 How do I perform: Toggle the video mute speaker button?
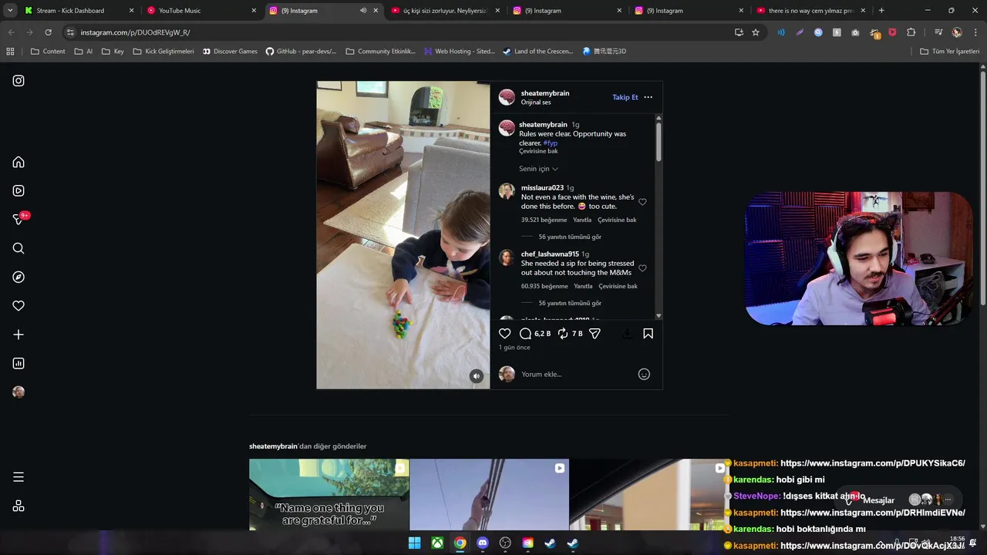(477, 376)
